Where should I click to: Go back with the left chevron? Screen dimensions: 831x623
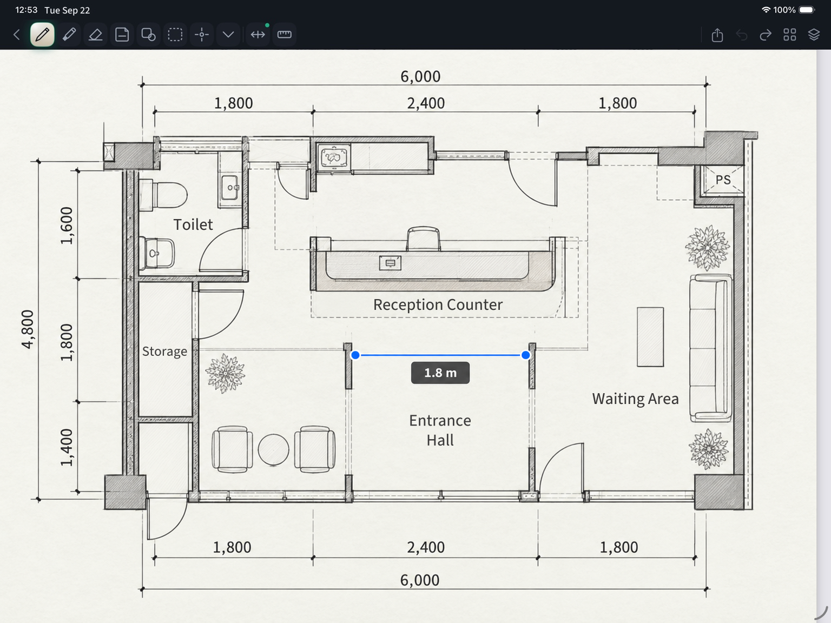17,35
